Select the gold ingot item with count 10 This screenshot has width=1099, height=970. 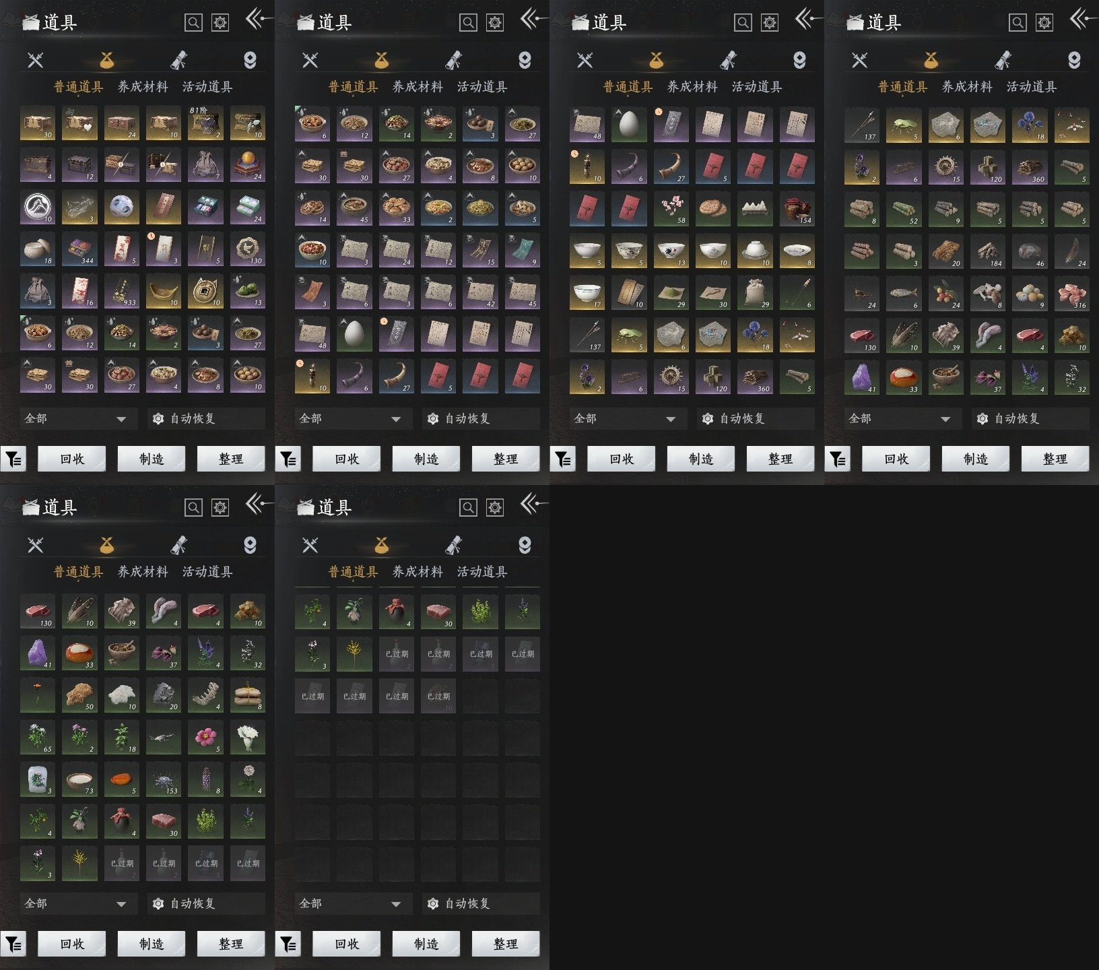pyautogui.click(x=164, y=291)
